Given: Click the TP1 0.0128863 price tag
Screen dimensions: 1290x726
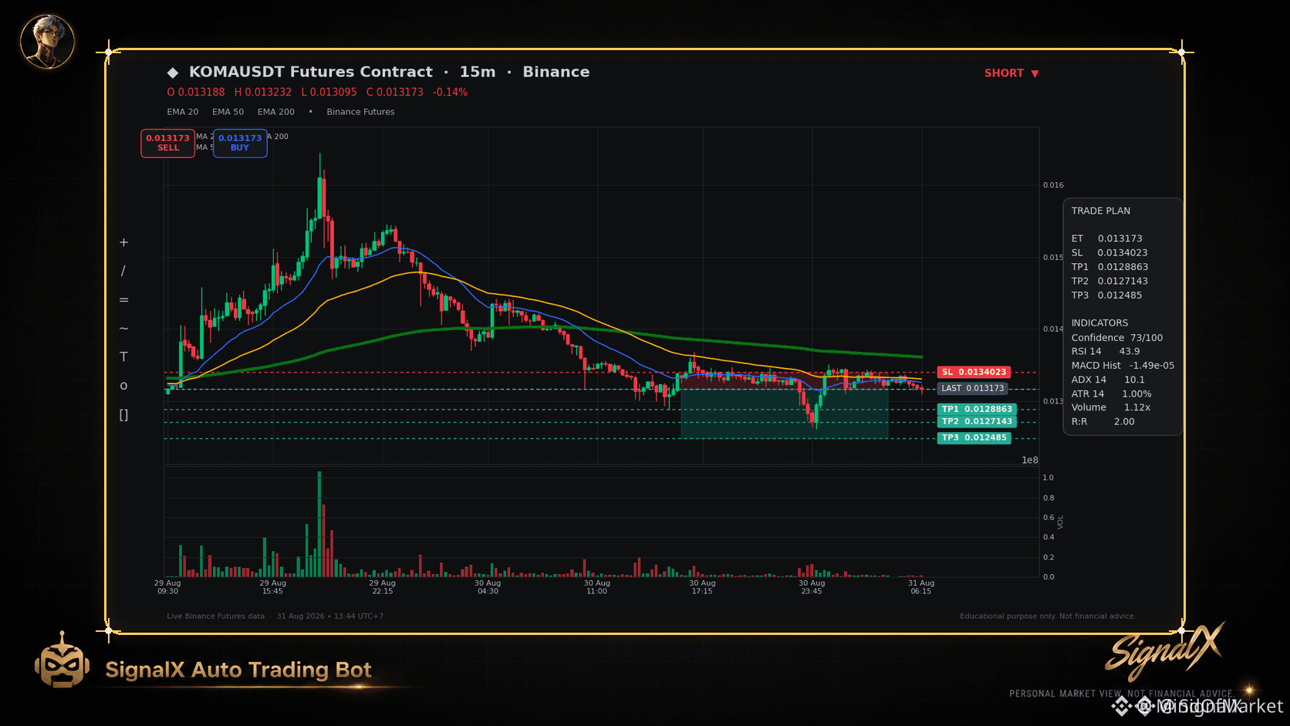Looking at the screenshot, I should click(x=977, y=409).
